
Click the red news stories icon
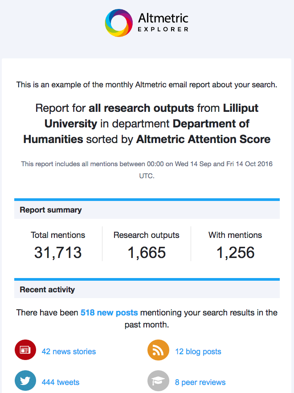pyautogui.click(x=25, y=351)
